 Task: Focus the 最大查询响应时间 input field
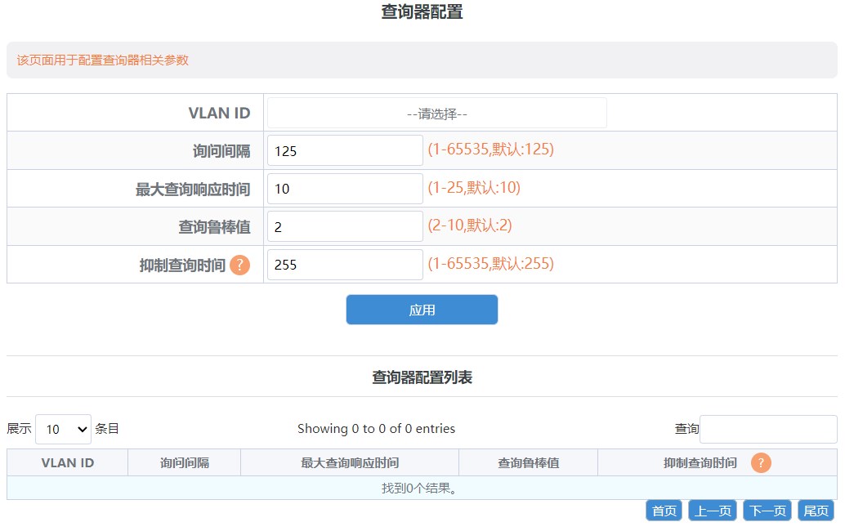[x=345, y=189]
